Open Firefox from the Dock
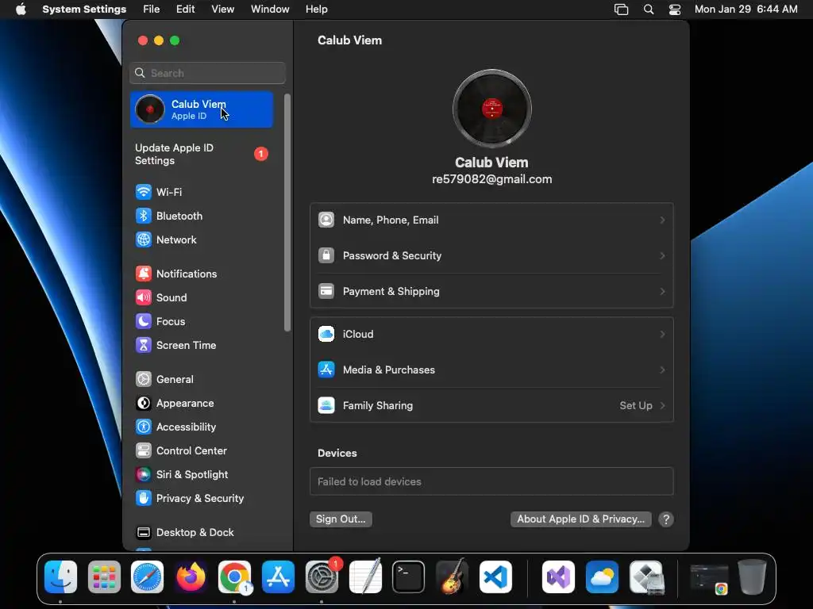Viewport: 813px width, 609px height. click(191, 577)
